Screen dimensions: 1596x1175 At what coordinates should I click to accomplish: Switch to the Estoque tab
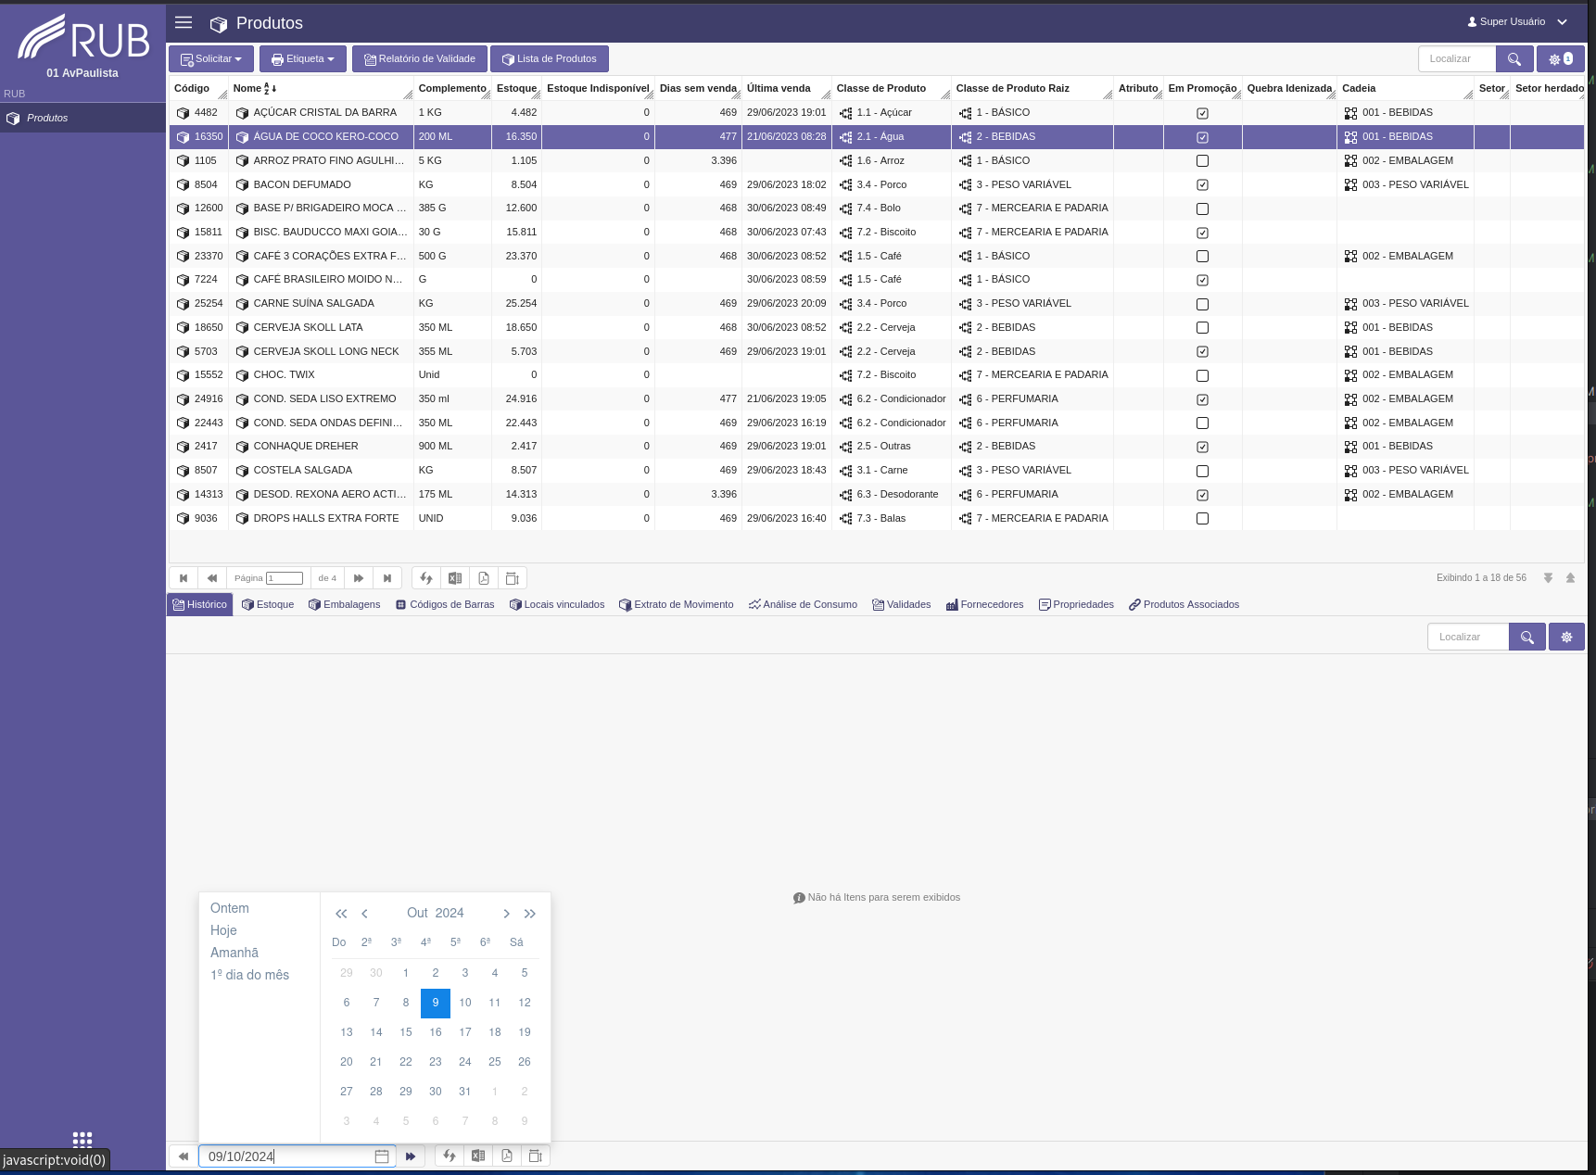268,604
